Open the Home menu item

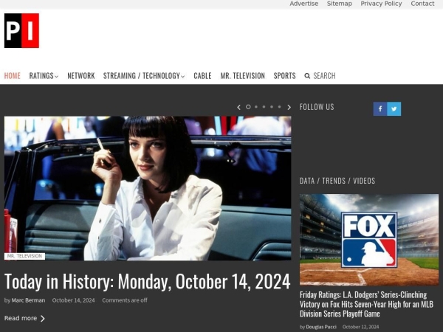12,76
